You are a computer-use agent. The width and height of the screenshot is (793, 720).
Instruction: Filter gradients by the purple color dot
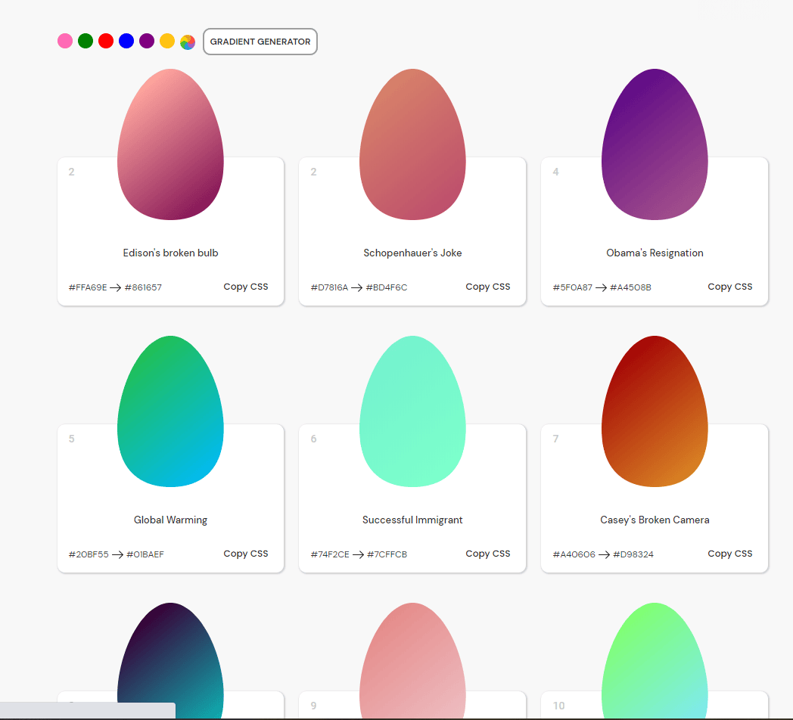[147, 41]
